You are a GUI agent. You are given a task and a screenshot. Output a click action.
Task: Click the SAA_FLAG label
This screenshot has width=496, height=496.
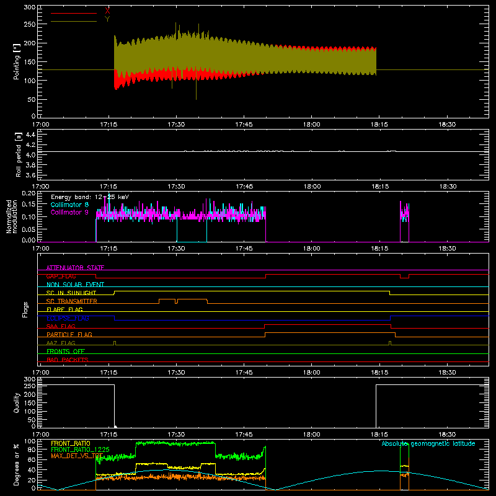[x=61, y=326]
